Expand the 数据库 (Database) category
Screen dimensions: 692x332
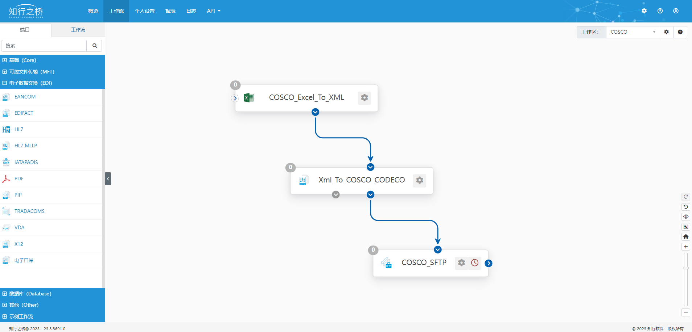point(53,294)
